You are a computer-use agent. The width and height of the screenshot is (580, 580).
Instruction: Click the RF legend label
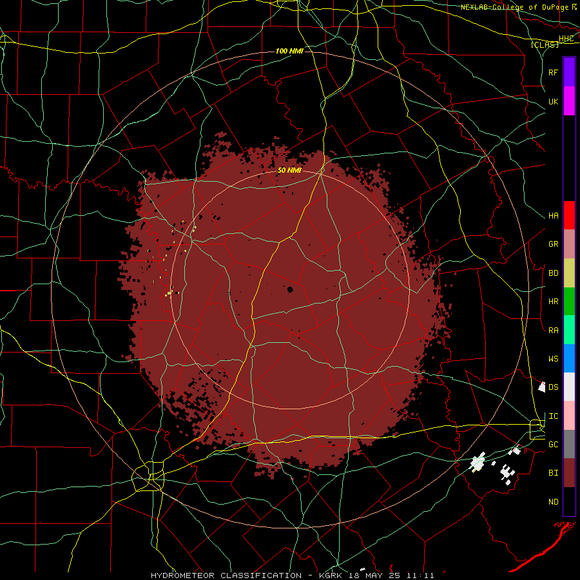(x=553, y=72)
